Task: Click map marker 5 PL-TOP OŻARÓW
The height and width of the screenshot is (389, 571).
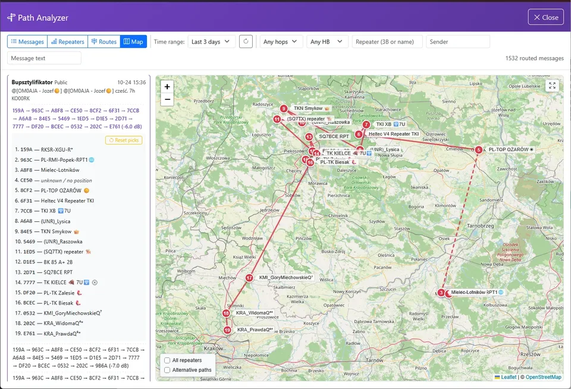Action: 478,150
